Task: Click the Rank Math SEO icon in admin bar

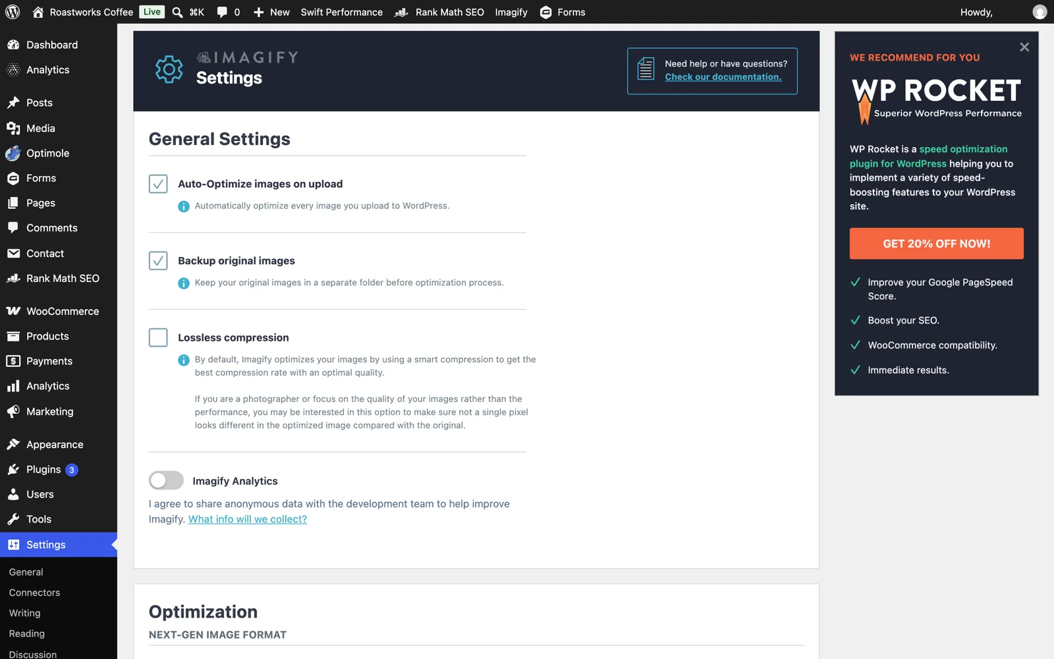Action: 401,12
